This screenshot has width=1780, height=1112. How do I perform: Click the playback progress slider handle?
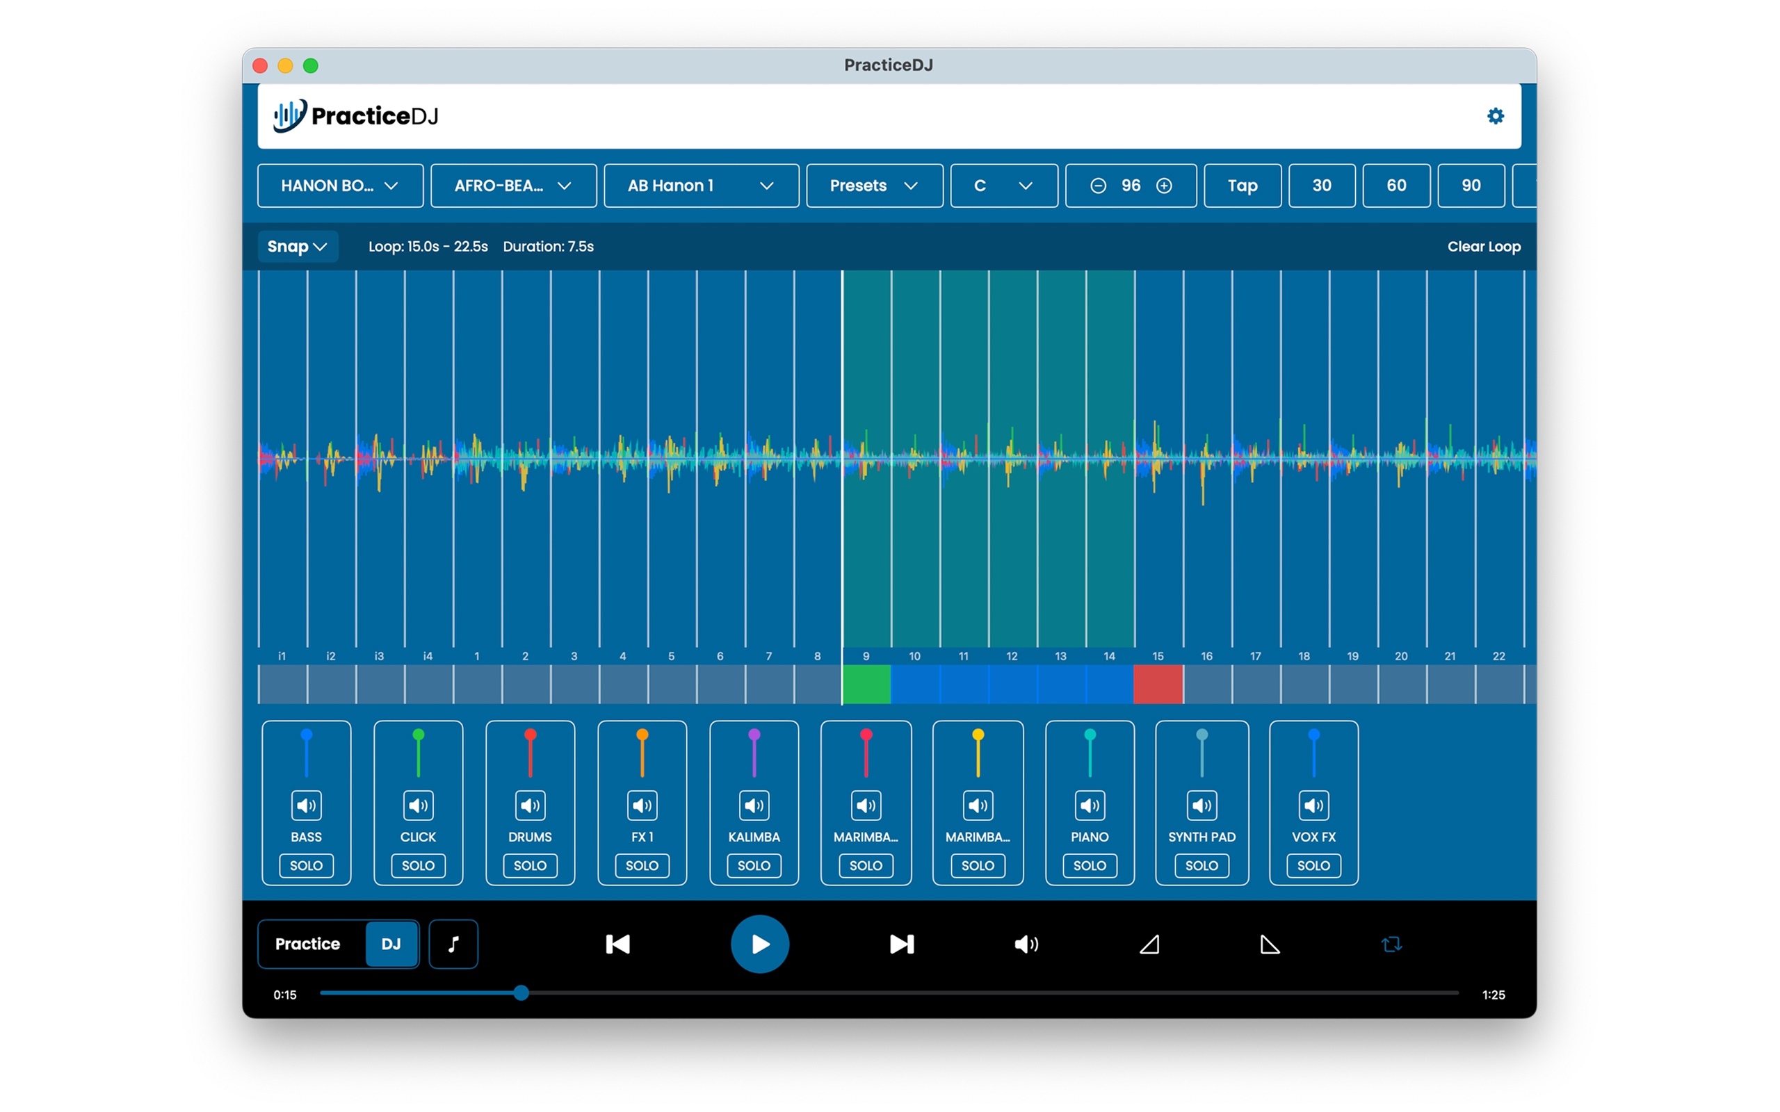point(521,994)
